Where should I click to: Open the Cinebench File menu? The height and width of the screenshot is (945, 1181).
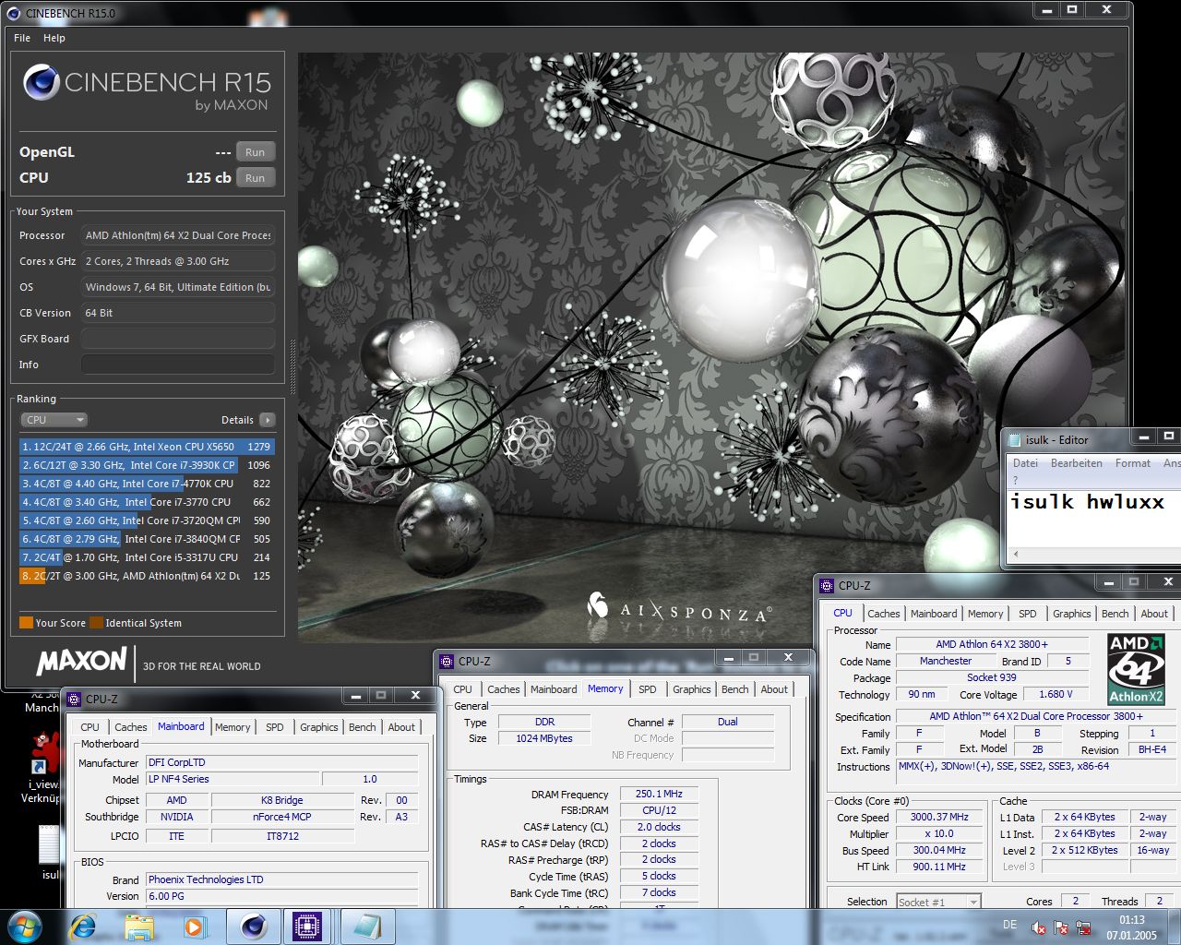[22, 38]
